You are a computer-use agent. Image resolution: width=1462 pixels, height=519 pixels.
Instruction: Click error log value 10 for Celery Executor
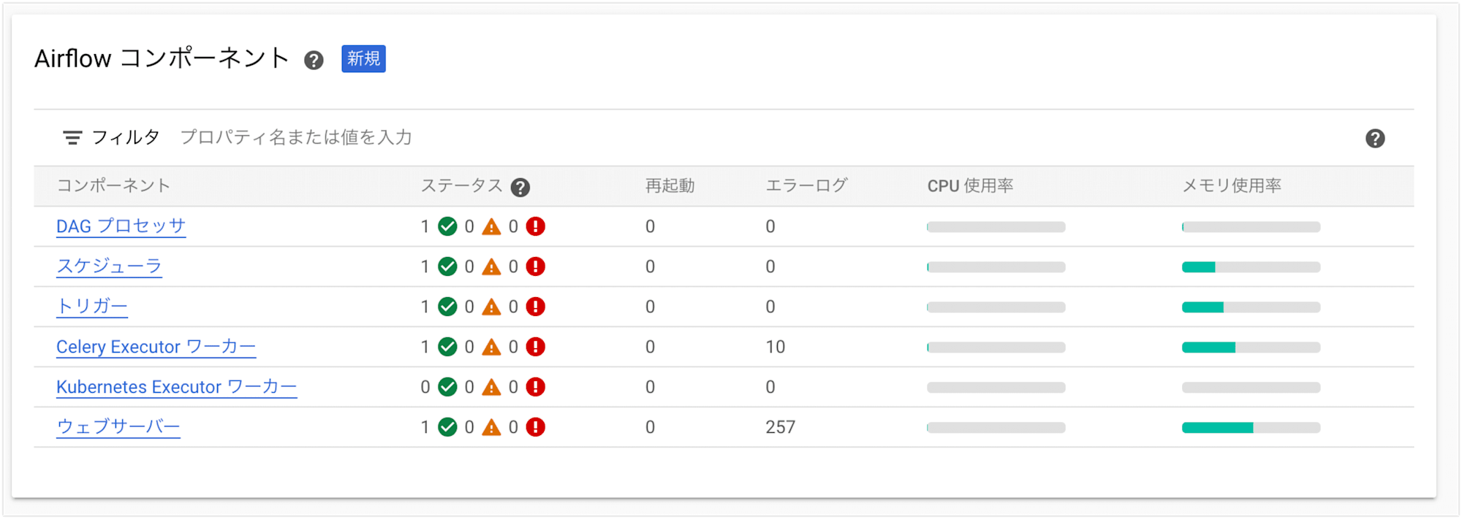click(775, 347)
